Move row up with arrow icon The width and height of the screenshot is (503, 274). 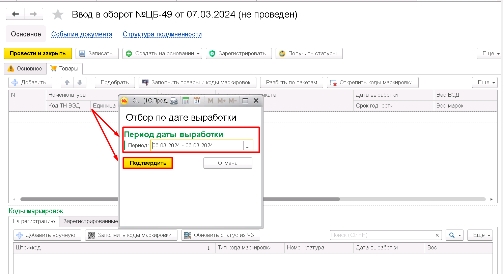[x=67, y=82]
